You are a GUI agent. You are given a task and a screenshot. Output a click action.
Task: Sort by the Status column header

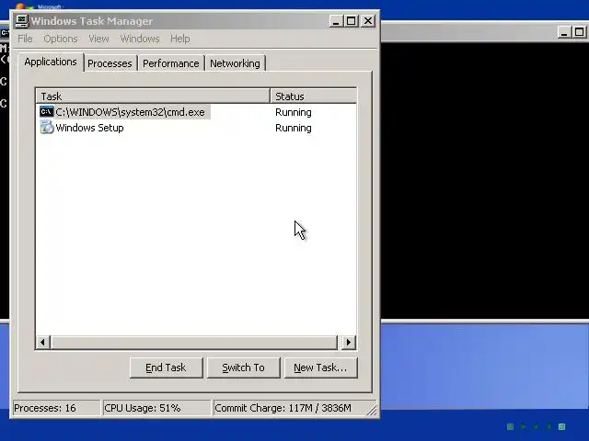pyautogui.click(x=313, y=96)
